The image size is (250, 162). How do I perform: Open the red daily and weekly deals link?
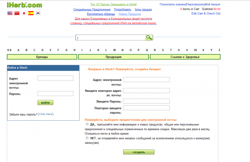click(113, 21)
